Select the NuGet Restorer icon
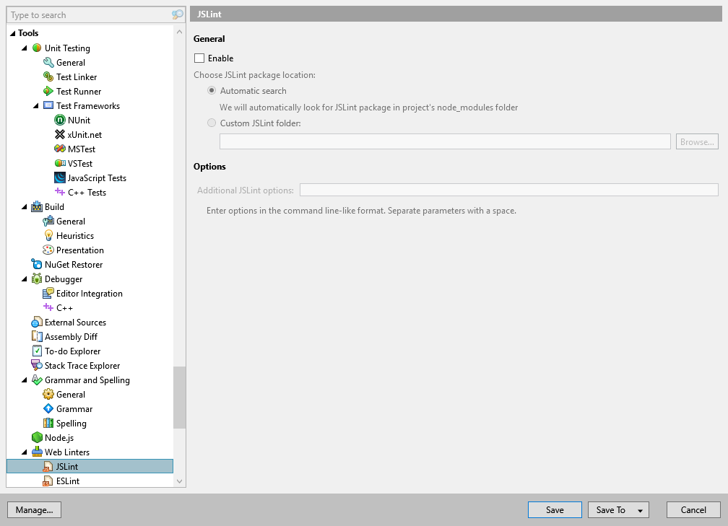This screenshot has height=526, width=728. (38, 264)
